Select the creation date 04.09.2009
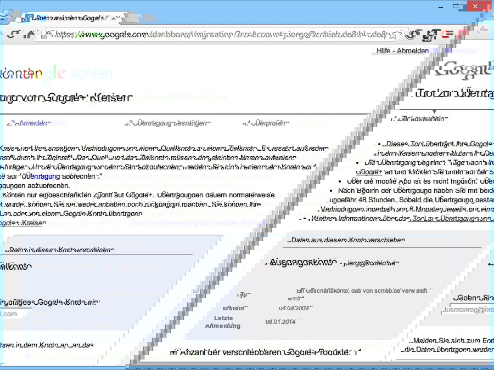The height and width of the screenshot is (370, 494). (x=295, y=308)
